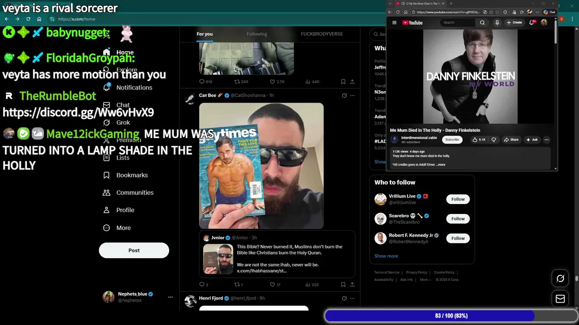
Task: Open Profile in X sidebar
Action: pyautogui.click(x=119, y=210)
